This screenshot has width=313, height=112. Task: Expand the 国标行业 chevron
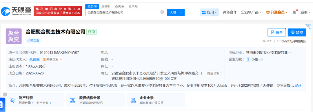(290, 53)
